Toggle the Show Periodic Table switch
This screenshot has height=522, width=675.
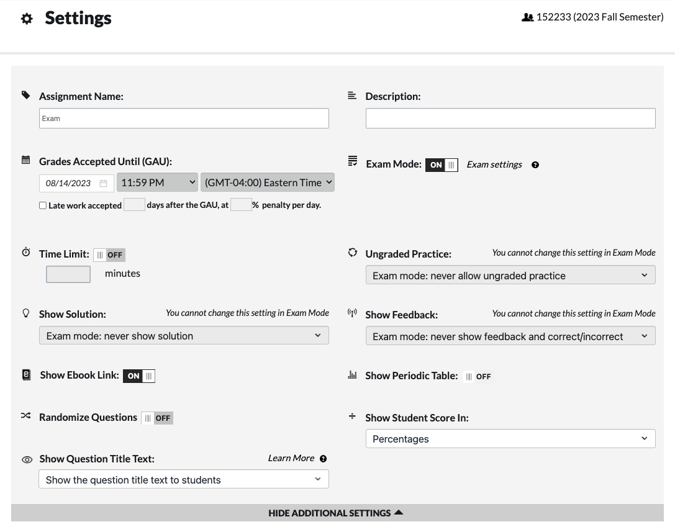[478, 376]
